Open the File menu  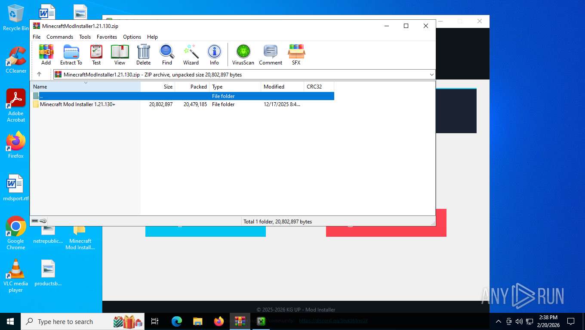tap(37, 37)
